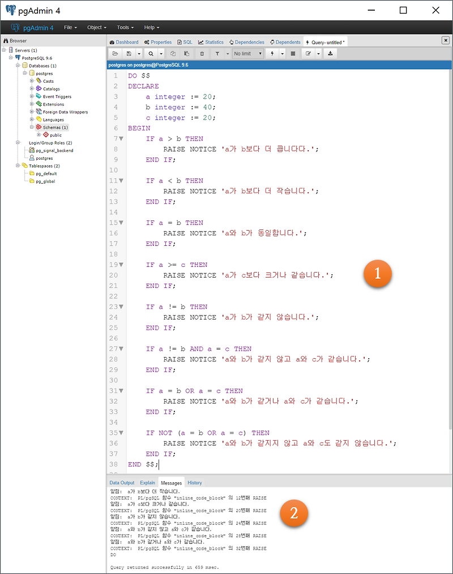Image resolution: width=453 pixels, height=574 pixels.
Task: Collapse the IF NOT block at line 35
Action: (122, 432)
